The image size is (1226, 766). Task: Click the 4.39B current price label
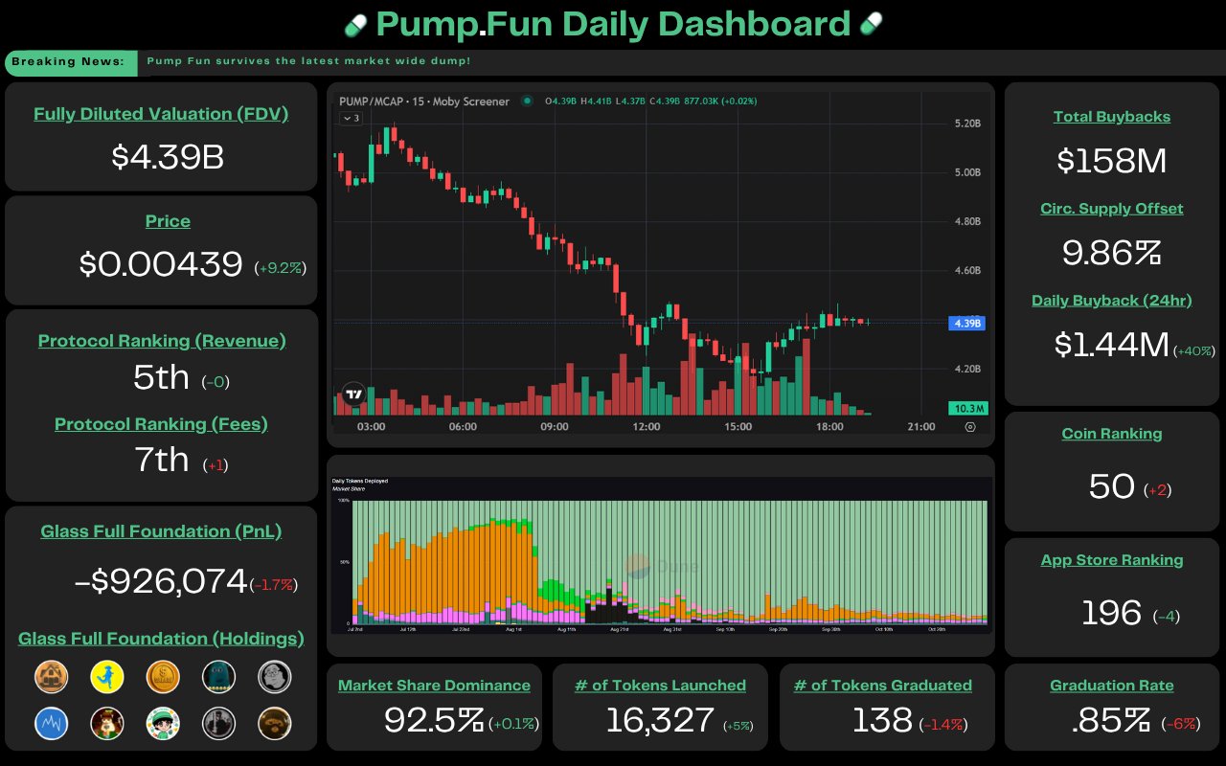click(x=966, y=324)
